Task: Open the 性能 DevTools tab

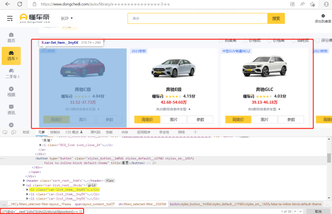Action: pyautogui.click(x=109, y=132)
